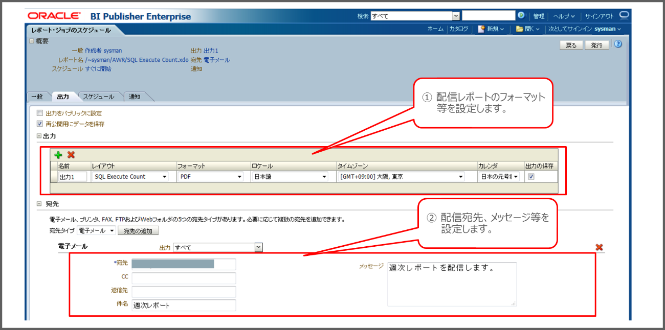Open the 新規 menu
The height and width of the screenshot is (330, 665).
click(496, 29)
